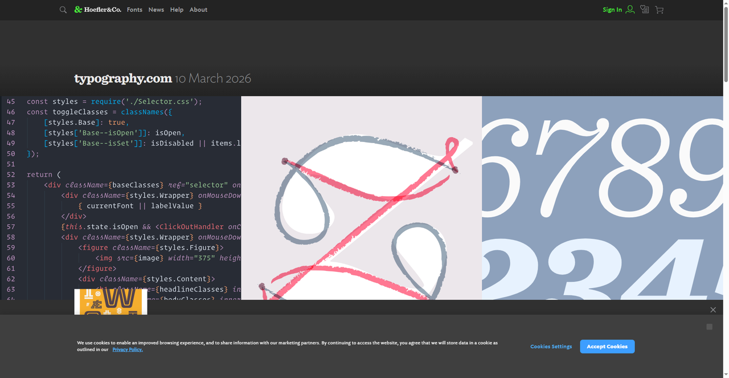The width and height of the screenshot is (729, 378).
Task: Go to the About page
Action: 198,10
